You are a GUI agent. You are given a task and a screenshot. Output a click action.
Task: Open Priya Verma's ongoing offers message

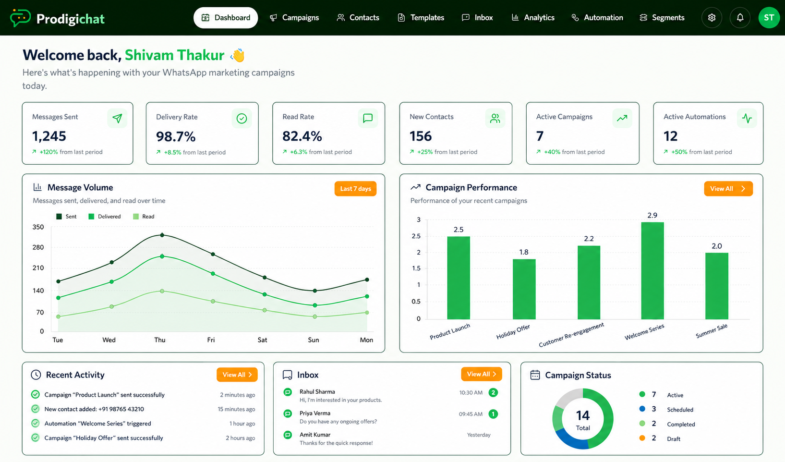391,417
